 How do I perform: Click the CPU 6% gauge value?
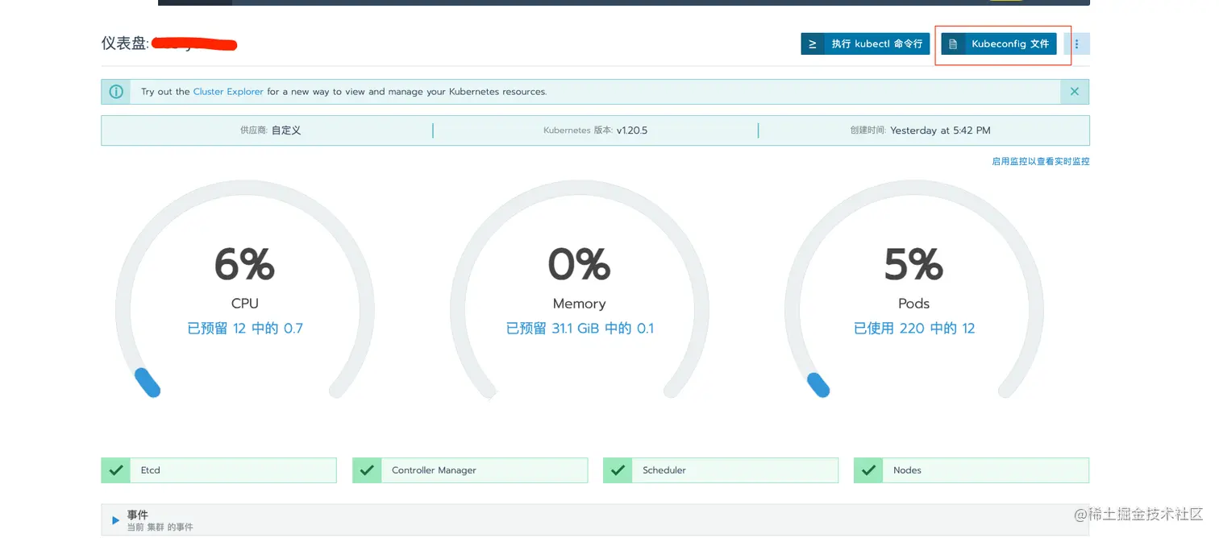pos(244,264)
